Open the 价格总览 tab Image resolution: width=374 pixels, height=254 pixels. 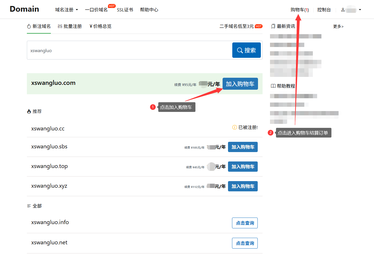(100, 26)
